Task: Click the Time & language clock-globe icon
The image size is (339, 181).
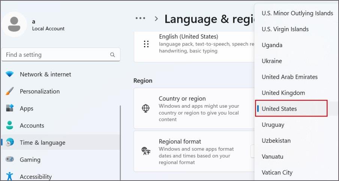Action: point(10,142)
